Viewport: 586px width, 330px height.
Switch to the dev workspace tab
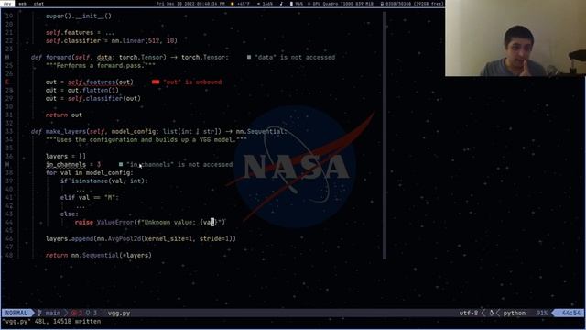pos(7,4)
